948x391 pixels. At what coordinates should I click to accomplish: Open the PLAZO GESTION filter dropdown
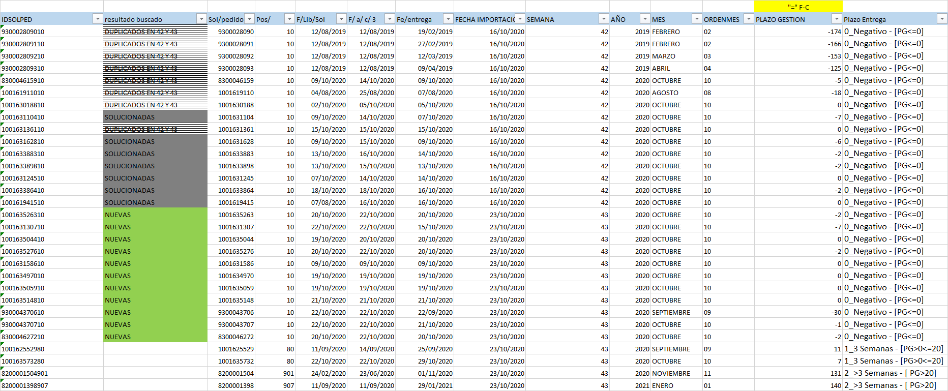(837, 19)
